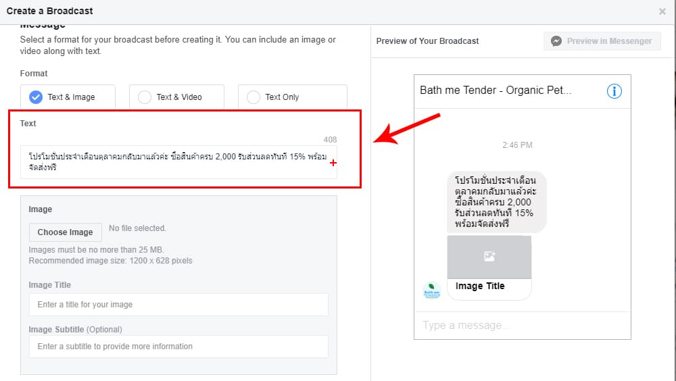Focus the broadcast Text message field
The width and height of the screenshot is (676, 381).
178,162
